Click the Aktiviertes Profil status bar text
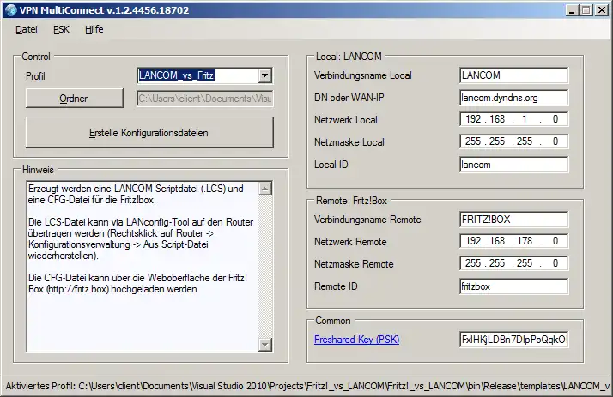 (x=306, y=386)
